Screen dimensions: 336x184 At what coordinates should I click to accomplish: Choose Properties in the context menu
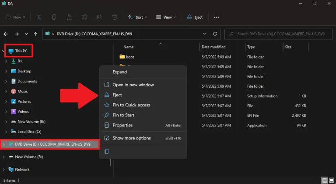pos(122,125)
